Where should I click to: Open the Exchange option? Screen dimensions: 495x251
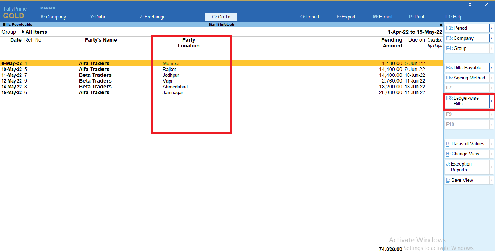coord(152,17)
